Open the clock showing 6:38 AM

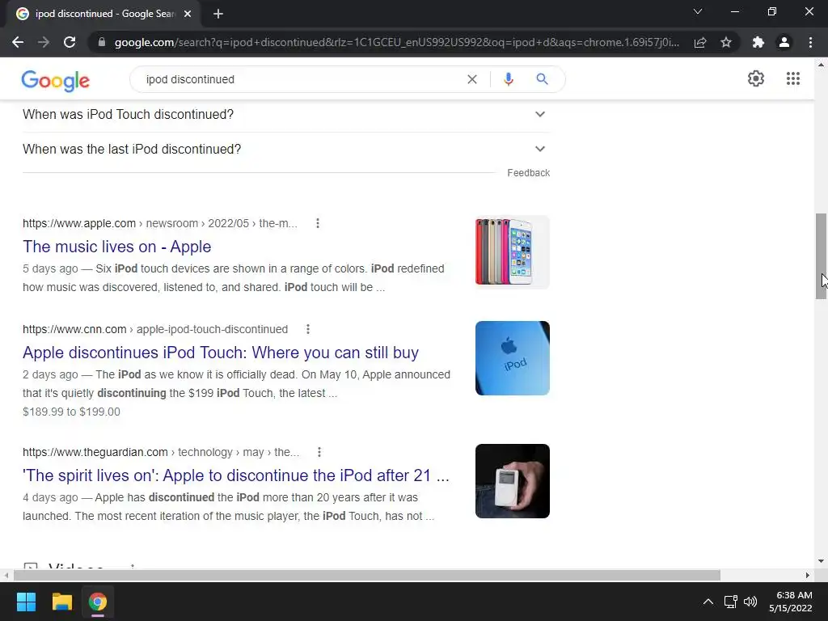(791, 602)
